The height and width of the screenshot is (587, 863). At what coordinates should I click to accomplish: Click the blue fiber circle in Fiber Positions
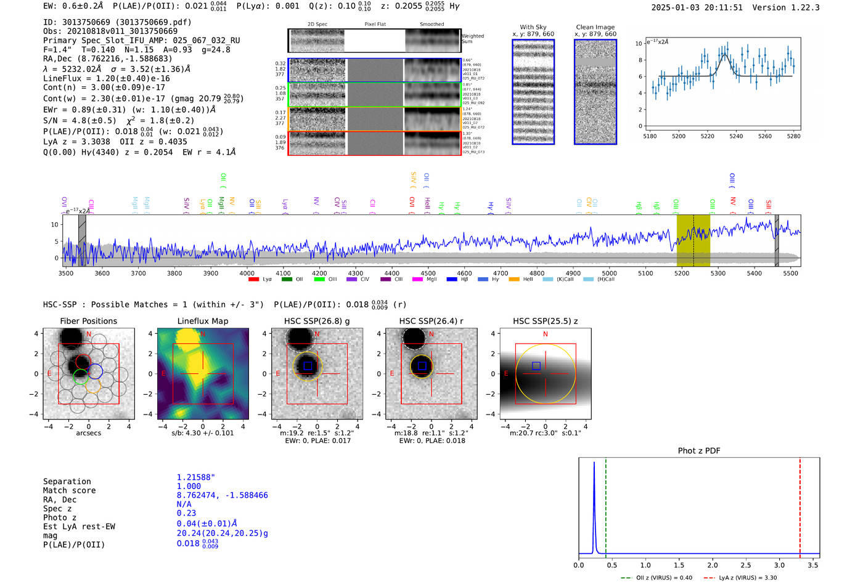[95, 371]
